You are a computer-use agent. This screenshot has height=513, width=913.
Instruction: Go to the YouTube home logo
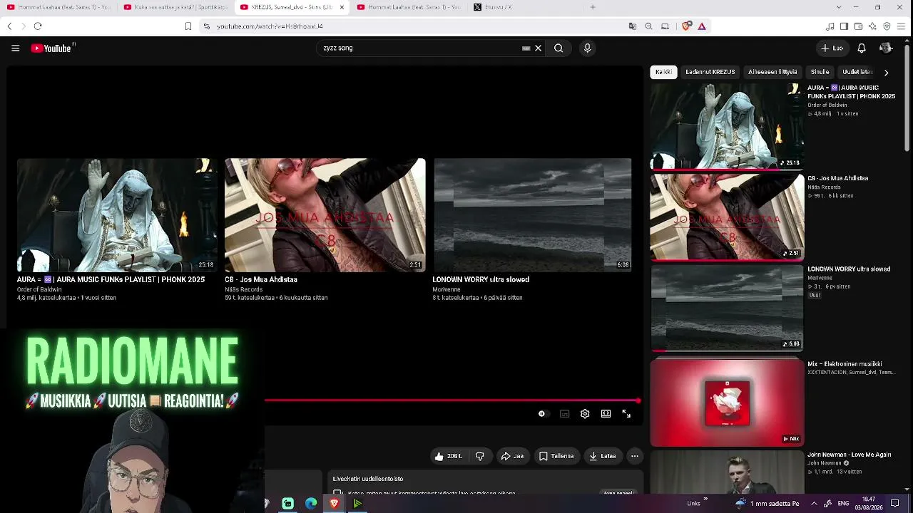pyautogui.click(x=53, y=48)
